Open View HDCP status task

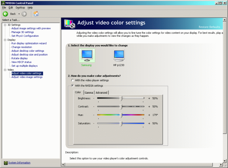[22, 62]
